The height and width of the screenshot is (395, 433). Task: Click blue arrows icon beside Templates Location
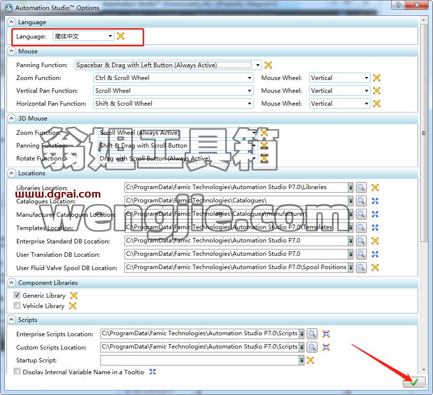tap(375, 228)
